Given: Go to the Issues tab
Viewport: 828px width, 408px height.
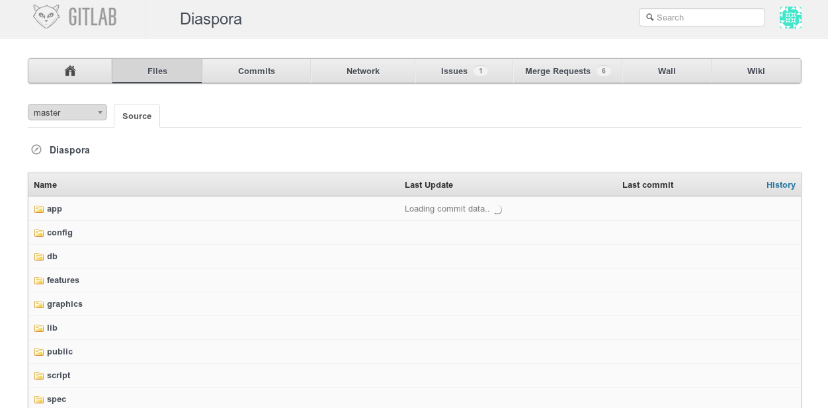Looking at the screenshot, I should click(464, 71).
